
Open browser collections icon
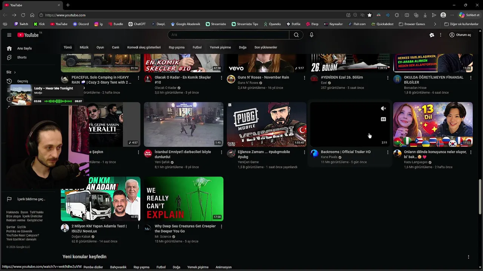coord(416,15)
